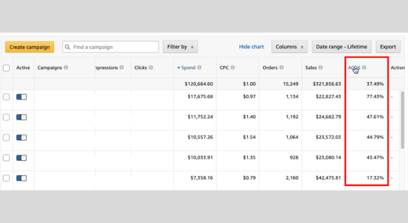Click the info icon next to Sales
The image size is (408, 223).
click(321, 68)
